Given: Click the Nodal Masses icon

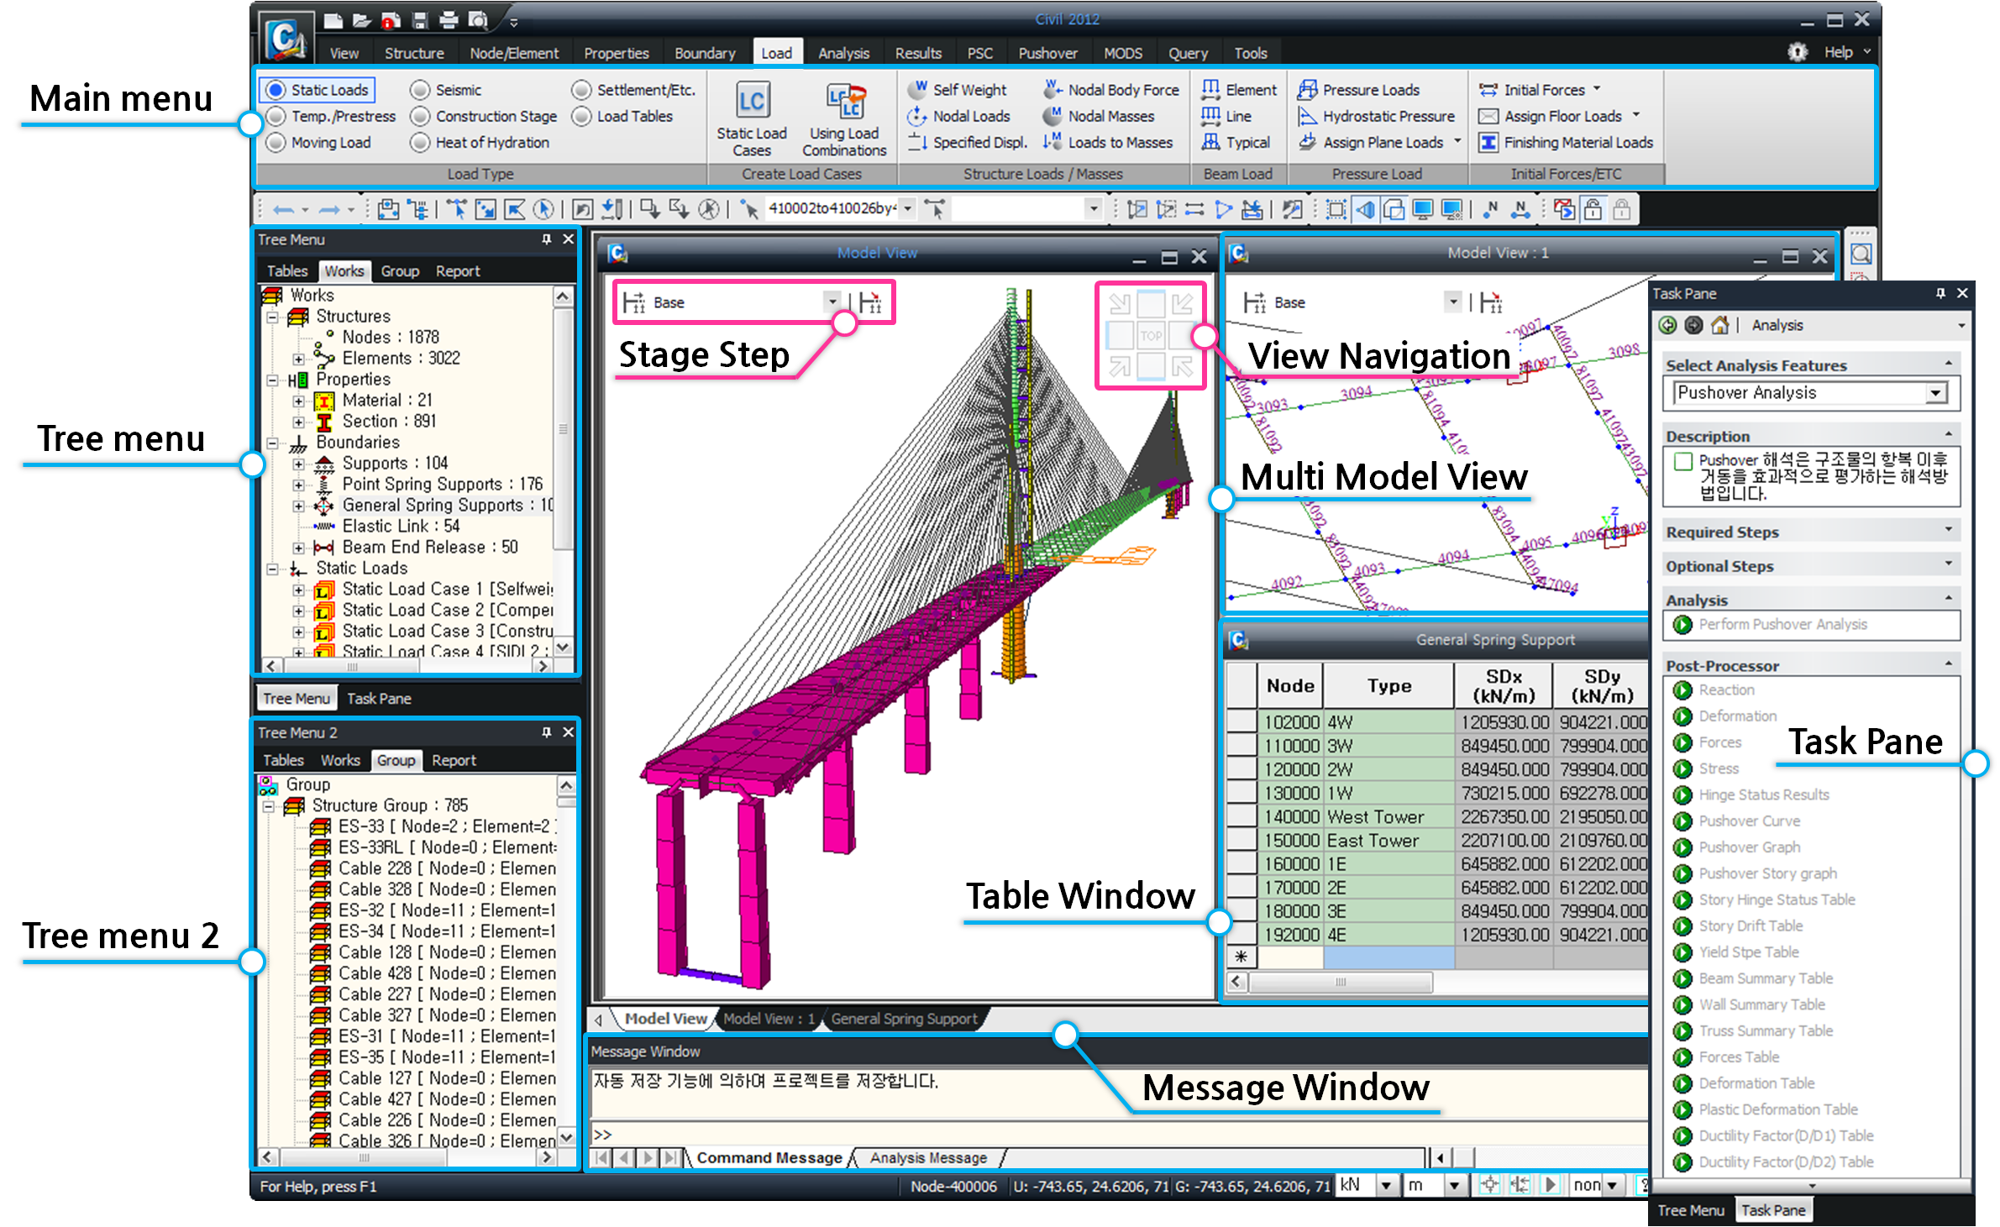Looking at the screenshot, I should 1052,116.
